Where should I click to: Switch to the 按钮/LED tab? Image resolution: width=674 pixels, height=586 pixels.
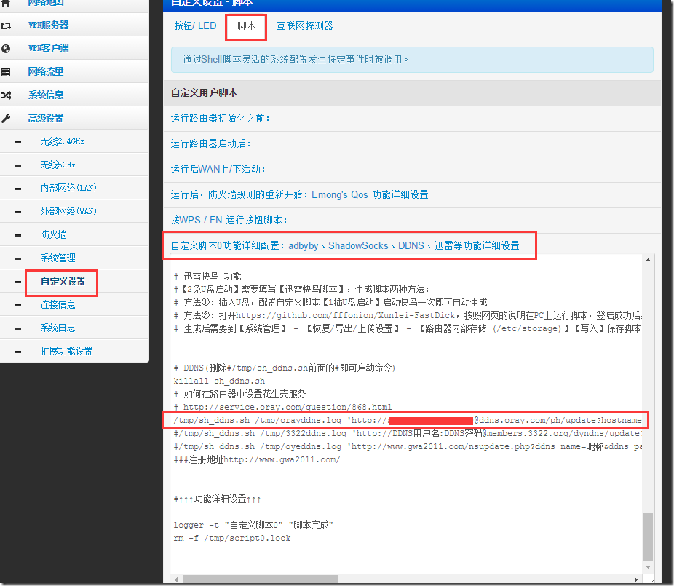pos(195,25)
